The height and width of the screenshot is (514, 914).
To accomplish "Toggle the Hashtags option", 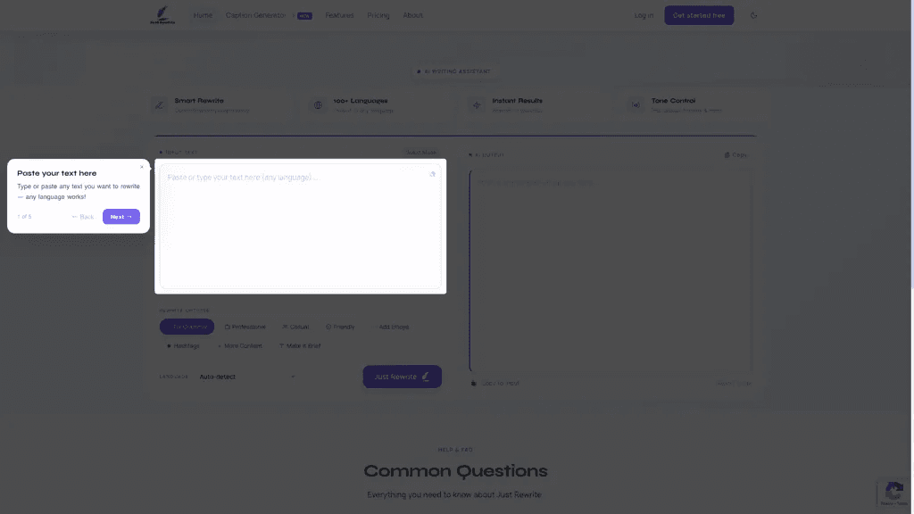I will tap(183, 345).
